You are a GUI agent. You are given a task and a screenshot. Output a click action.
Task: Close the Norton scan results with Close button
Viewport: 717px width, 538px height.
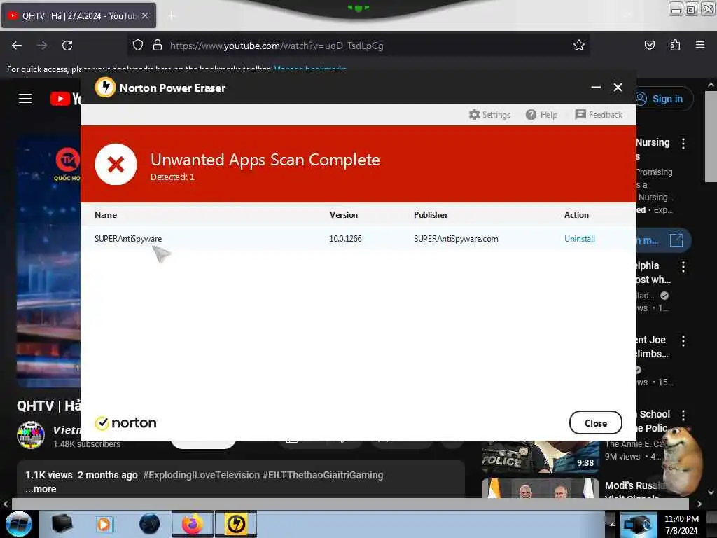click(x=595, y=423)
